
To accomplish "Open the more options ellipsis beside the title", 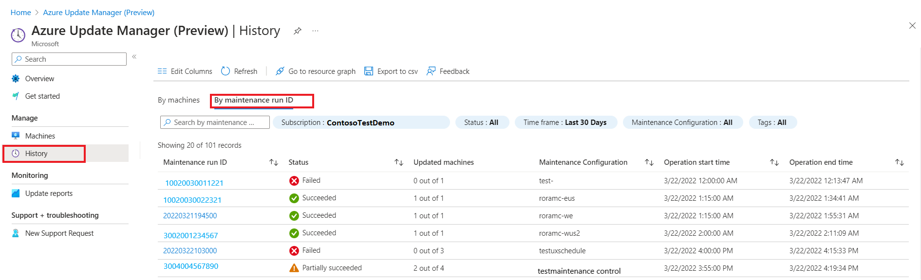I will (316, 31).
